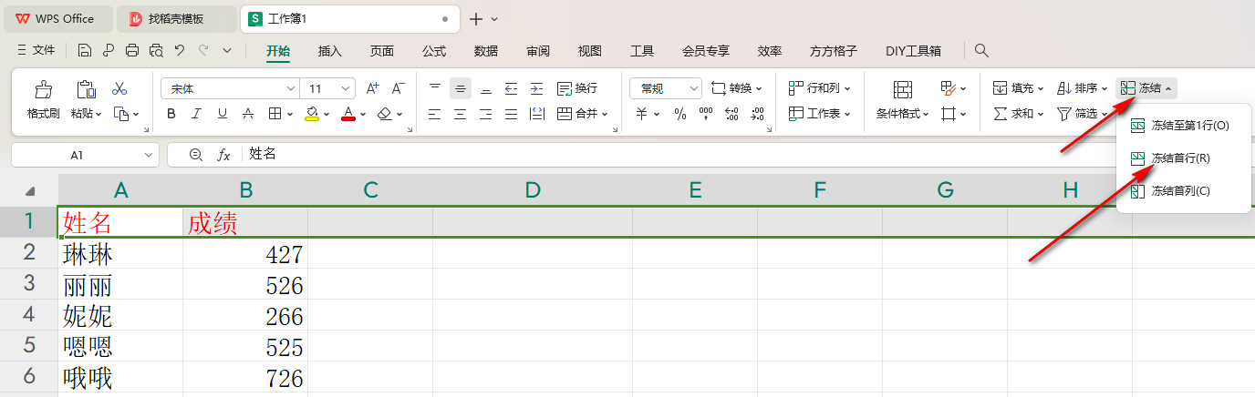Click the fx insert function icon
This screenshot has width=1255, height=397.
[223, 155]
